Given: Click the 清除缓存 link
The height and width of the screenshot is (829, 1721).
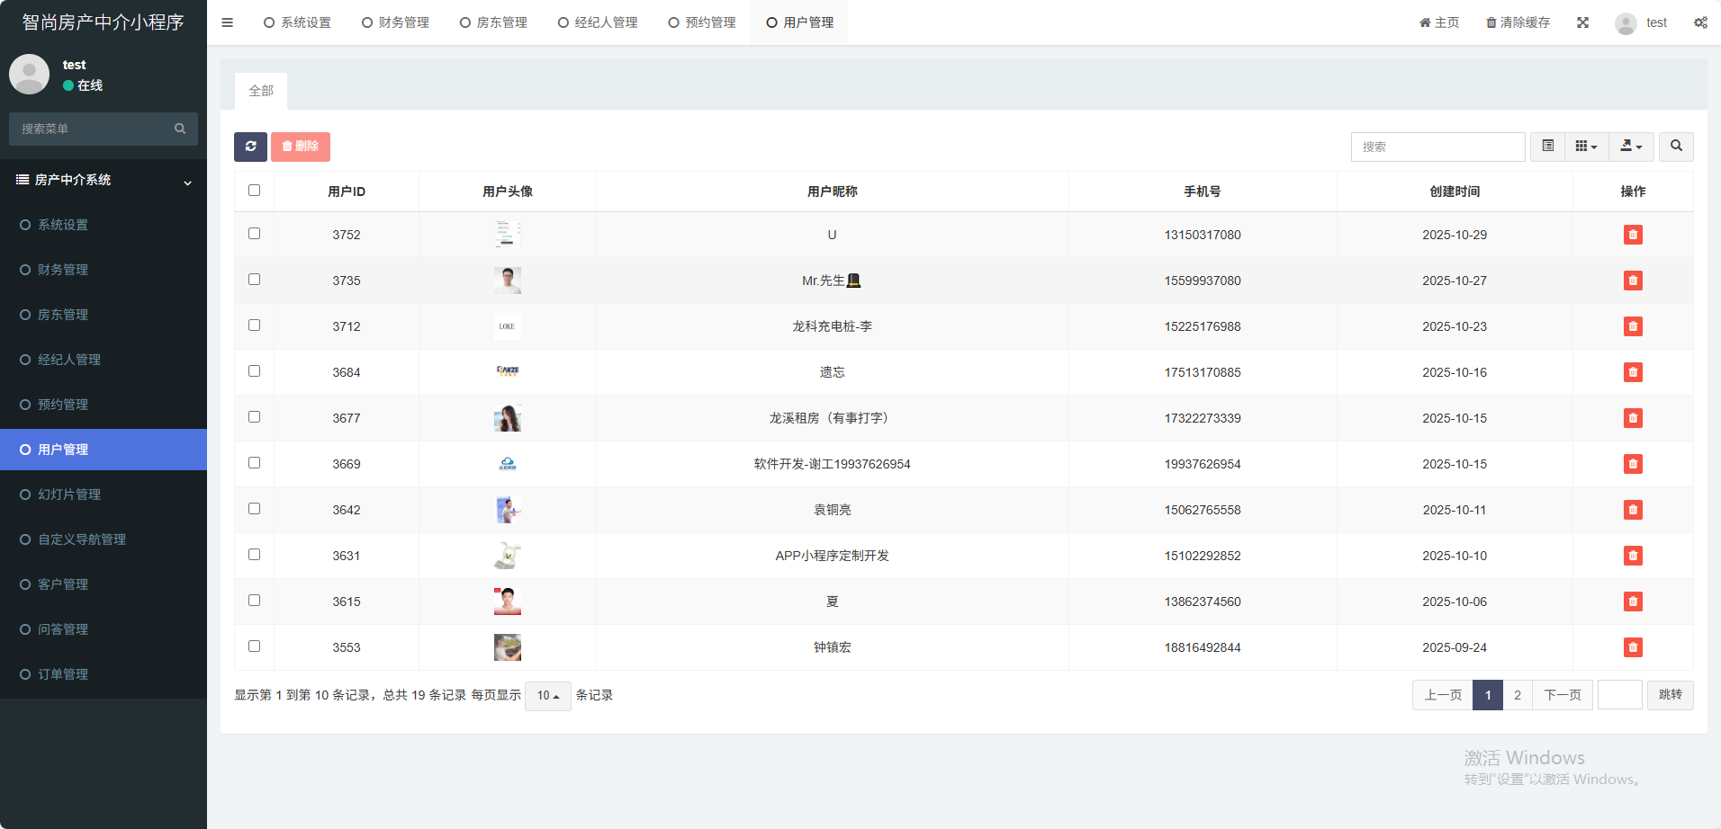Looking at the screenshot, I should click(x=1518, y=22).
